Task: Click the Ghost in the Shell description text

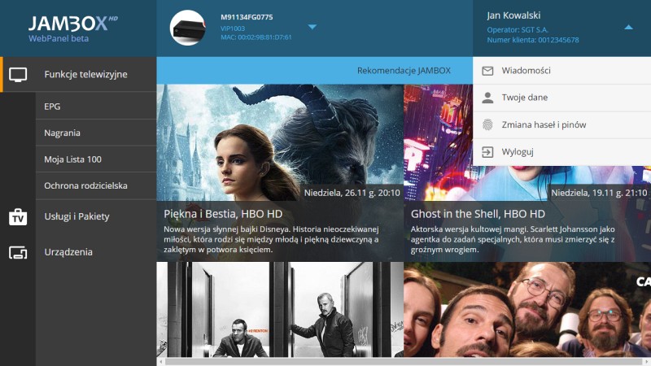Action: point(513,239)
